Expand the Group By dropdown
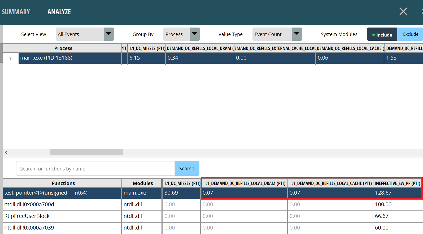 (181, 34)
